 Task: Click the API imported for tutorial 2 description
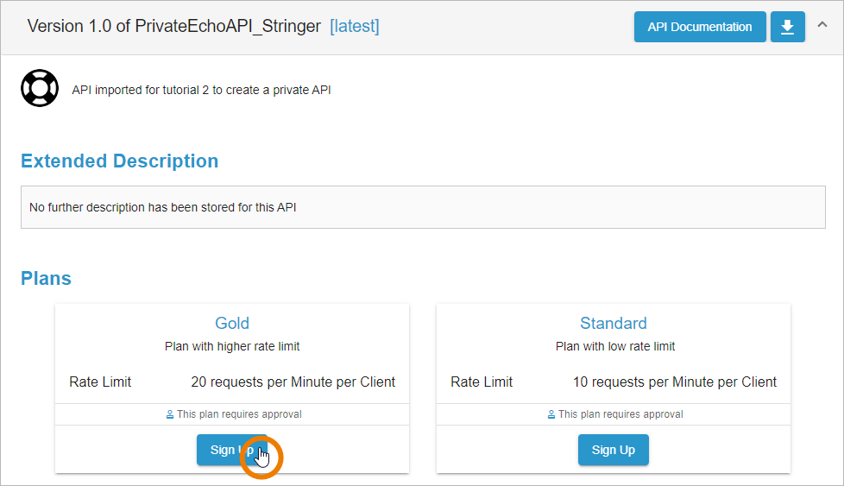click(201, 90)
